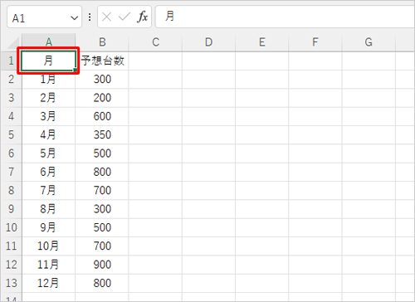Click the Enter checkmark formula bar icon
The image size is (415, 302).
tap(124, 17)
